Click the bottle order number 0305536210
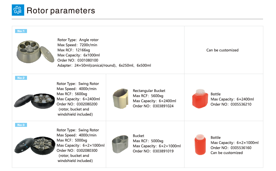Image resolution: width=276 pixels, height=171 pixels. (241, 104)
